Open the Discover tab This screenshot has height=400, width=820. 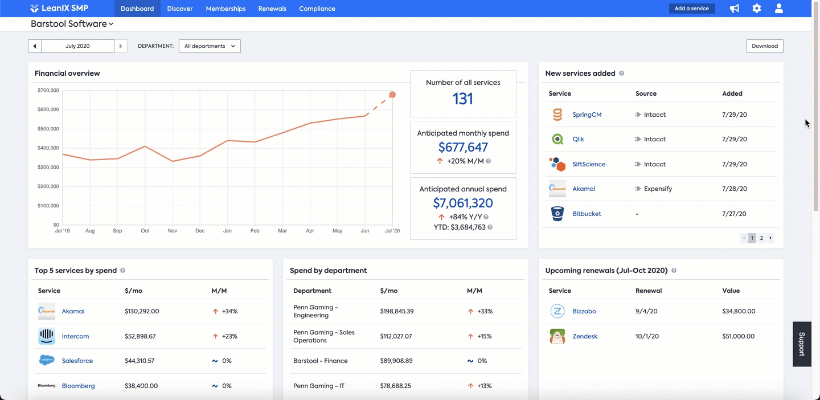tap(180, 9)
